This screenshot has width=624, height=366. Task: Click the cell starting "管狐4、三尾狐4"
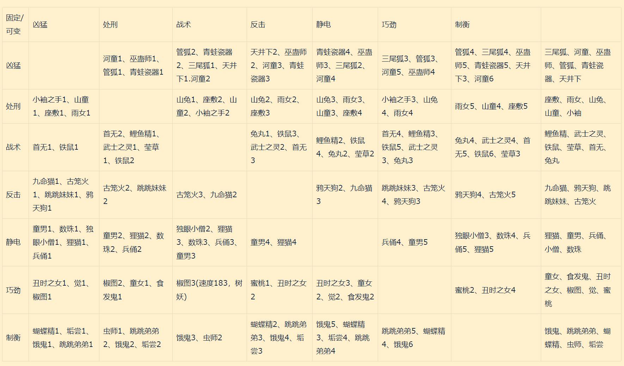coord(496,66)
